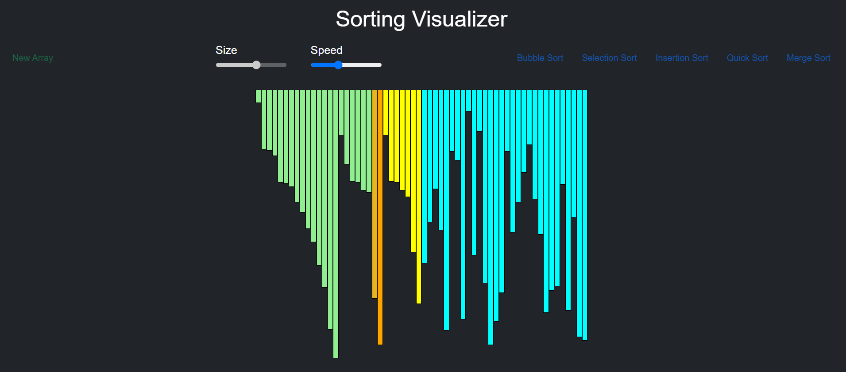Click the tallest yellow bar

point(419,197)
